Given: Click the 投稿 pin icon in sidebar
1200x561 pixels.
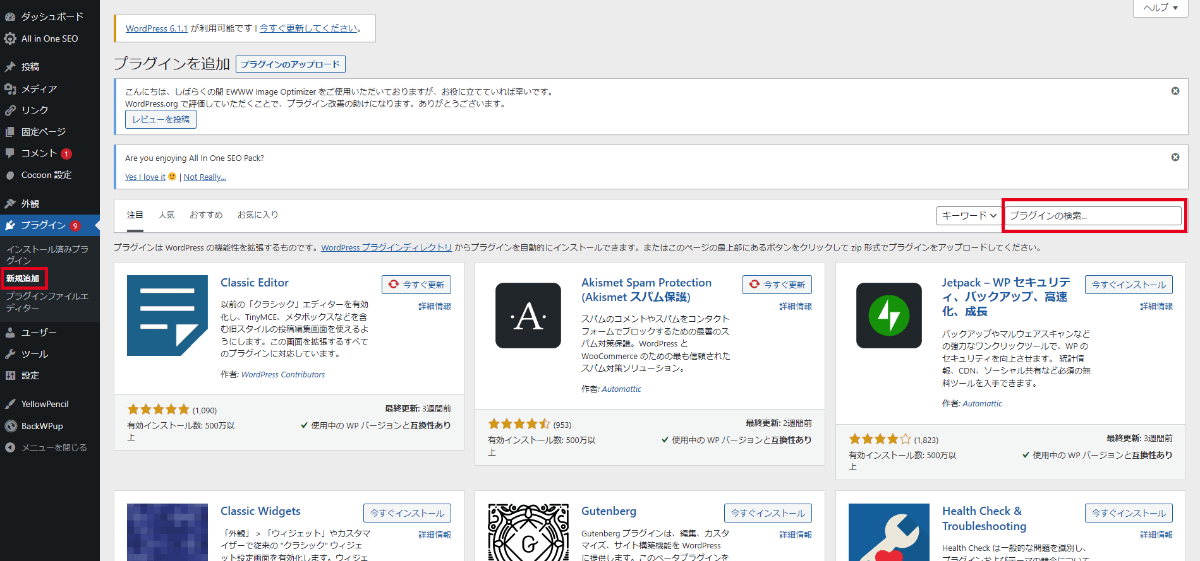Looking at the screenshot, I should (10, 67).
